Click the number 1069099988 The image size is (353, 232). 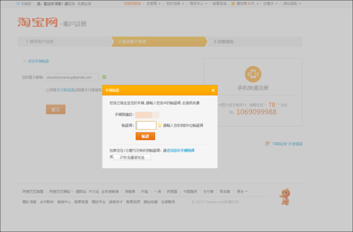256,112
